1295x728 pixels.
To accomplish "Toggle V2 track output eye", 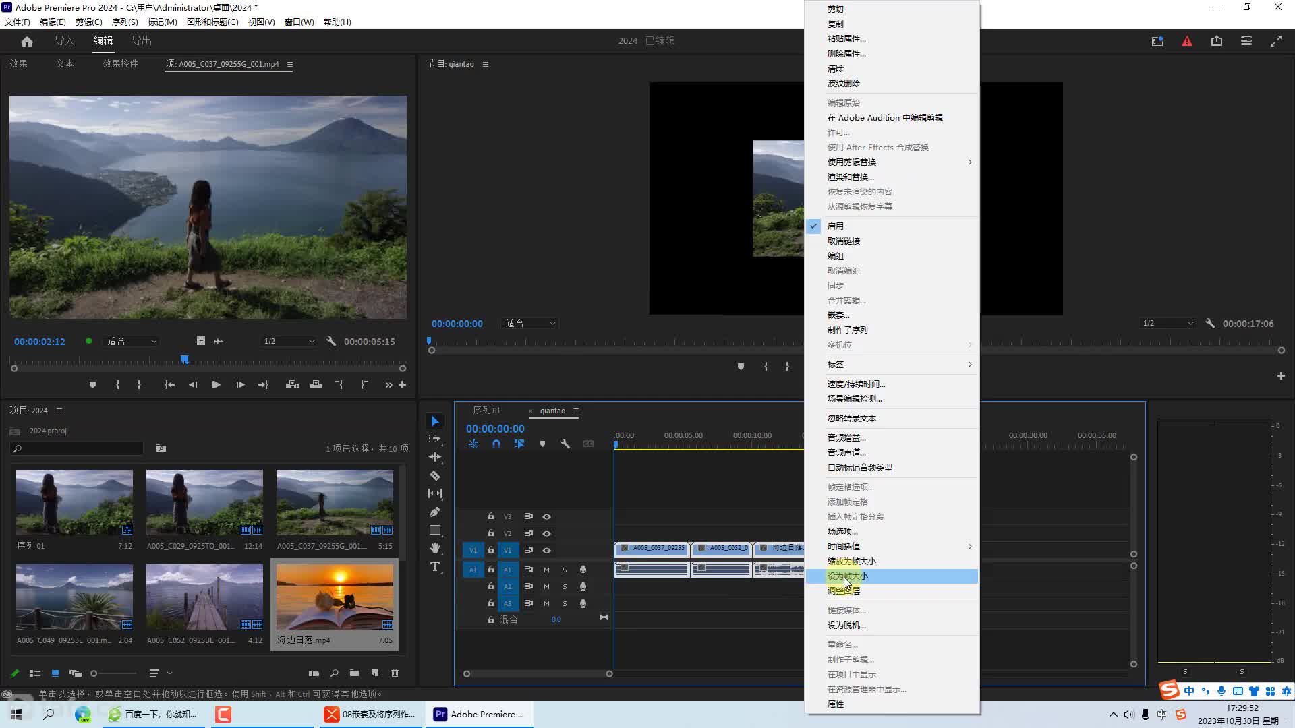I will [547, 533].
